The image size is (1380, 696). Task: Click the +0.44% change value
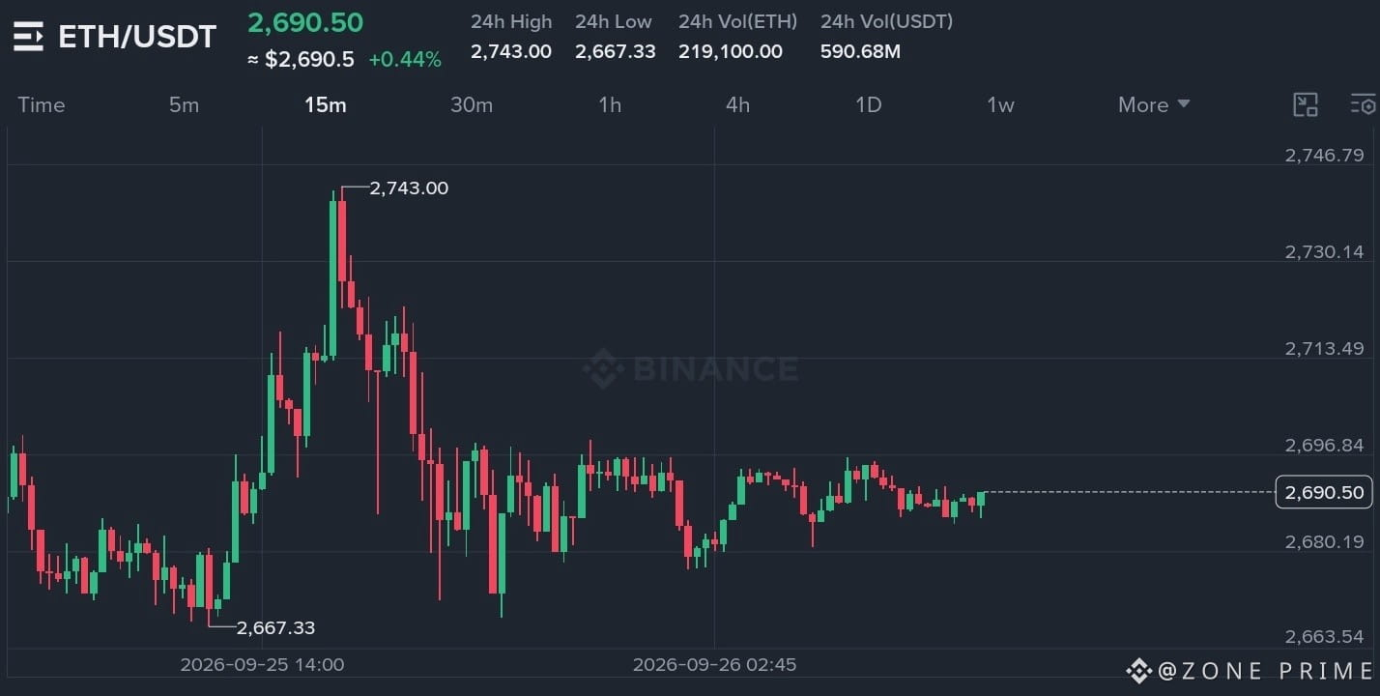pyautogui.click(x=405, y=59)
